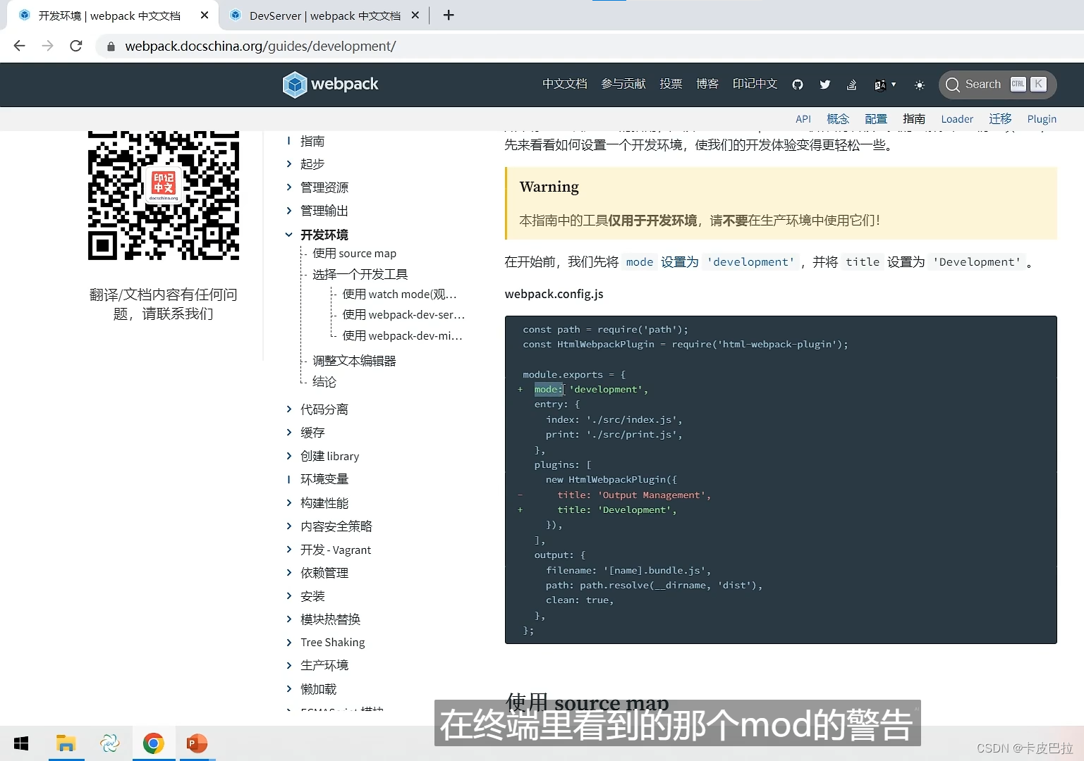Screen dimensions: 1084x761
Task: Jump to 结论 sidebar item
Action: click(324, 382)
